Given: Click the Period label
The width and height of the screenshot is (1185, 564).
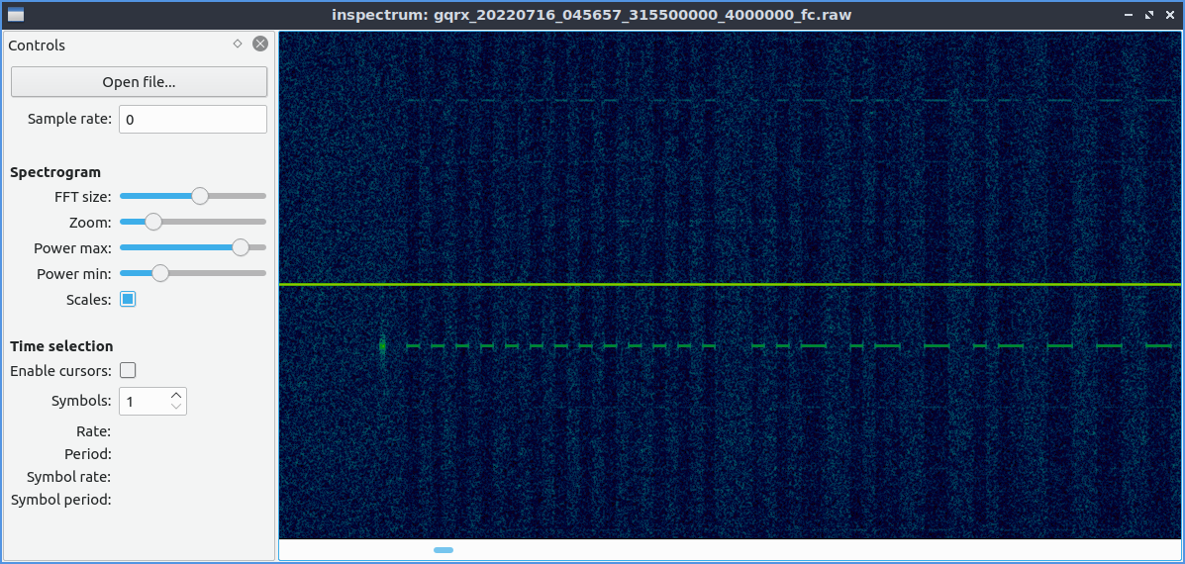Looking at the screenshot, I should (88, 454).
